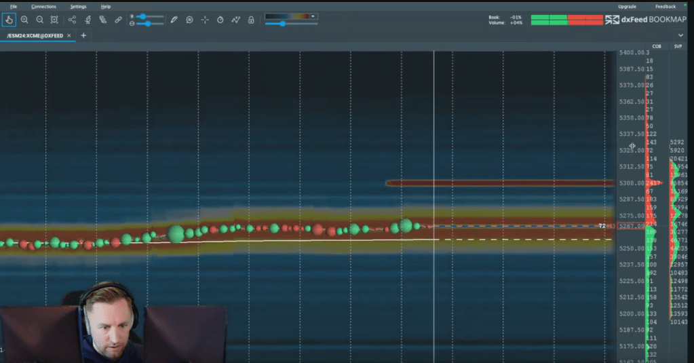This screenshot has width=694, height=363.
Task: Toggle the line chart indicator icon
Action: tap(235, 20)
